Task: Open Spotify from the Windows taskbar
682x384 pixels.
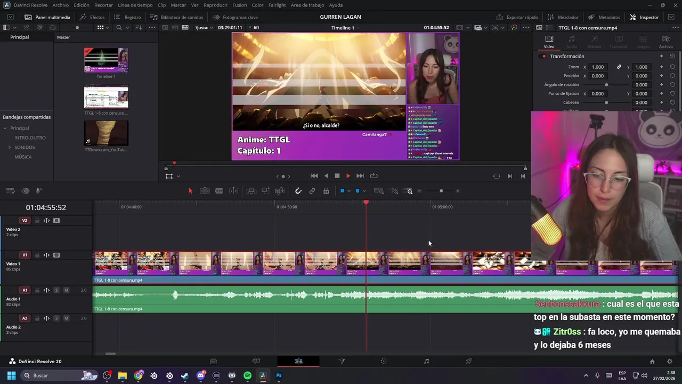Action: [247, 375]
